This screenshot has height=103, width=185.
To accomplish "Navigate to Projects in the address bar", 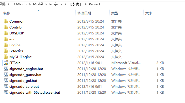I will point(56,4).
